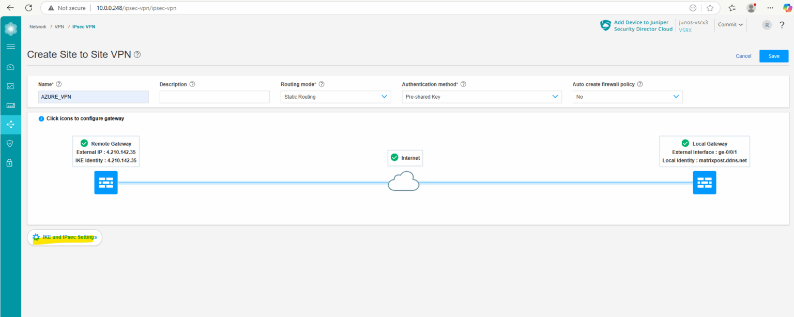Save the Site to Site VPN

coord(773,56)
